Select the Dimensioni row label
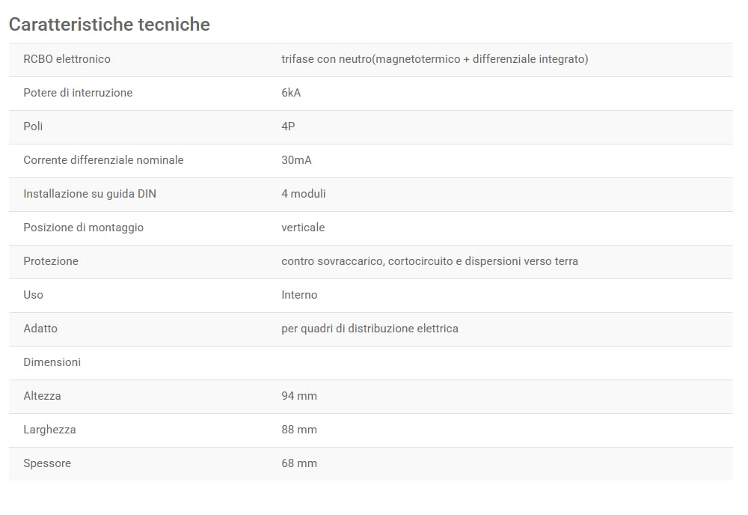The image size is (748, 515). pos(52,362)
